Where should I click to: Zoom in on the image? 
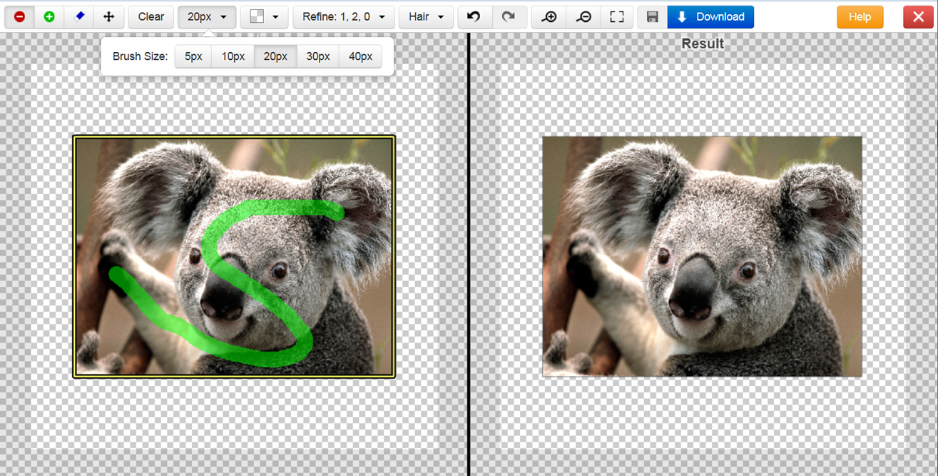point(549,16)
